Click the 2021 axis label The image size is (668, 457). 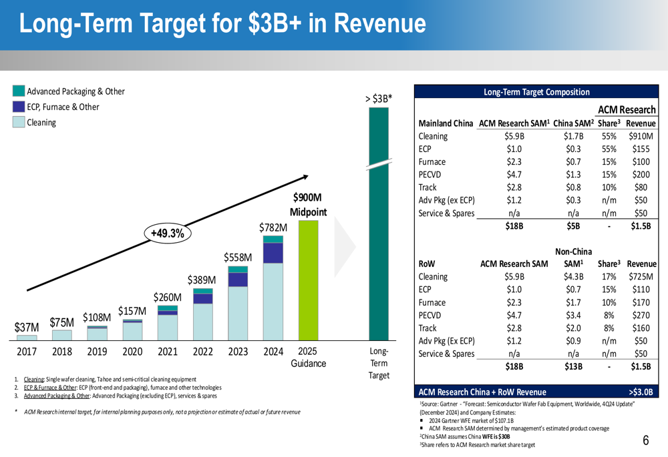pyautogui.click(x=168, y=352)
